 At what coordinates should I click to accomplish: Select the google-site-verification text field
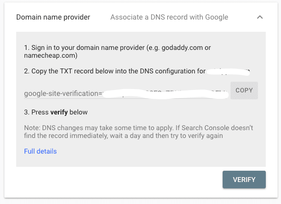coord(127,93)
